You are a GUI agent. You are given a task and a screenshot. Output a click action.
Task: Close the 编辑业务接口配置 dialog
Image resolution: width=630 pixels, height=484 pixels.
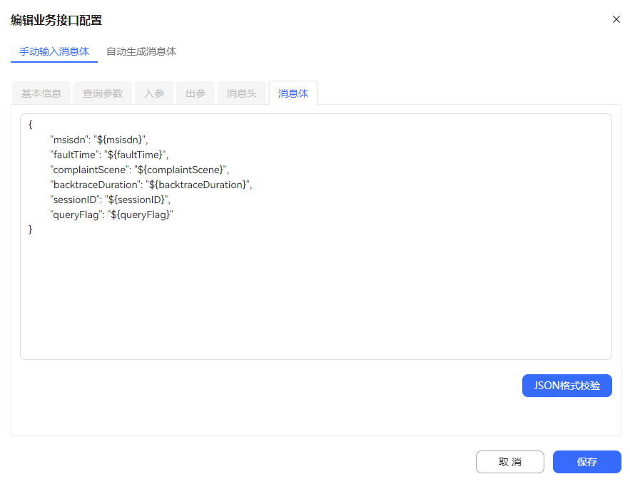coord(616,19)
